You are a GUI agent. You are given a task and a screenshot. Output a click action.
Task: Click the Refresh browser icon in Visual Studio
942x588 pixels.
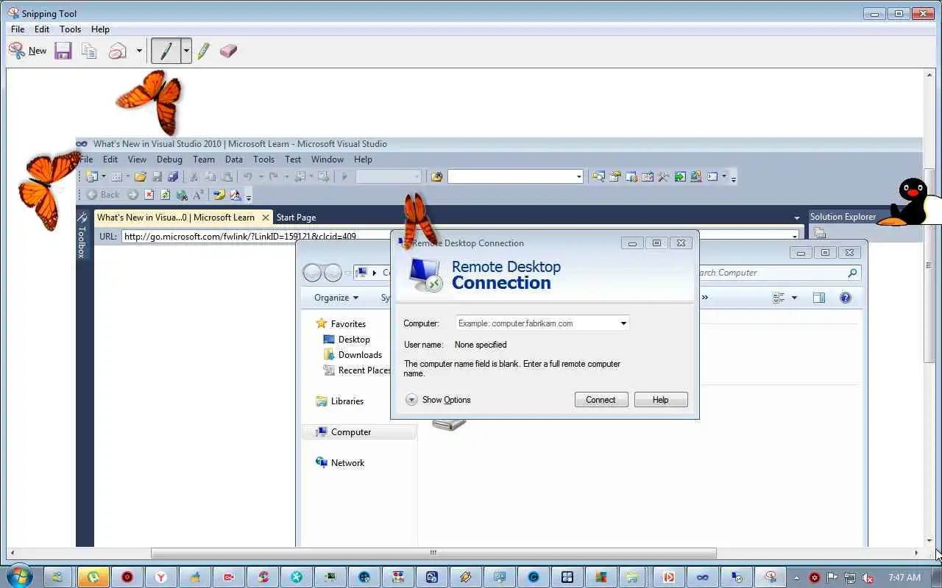coord(165,195)
